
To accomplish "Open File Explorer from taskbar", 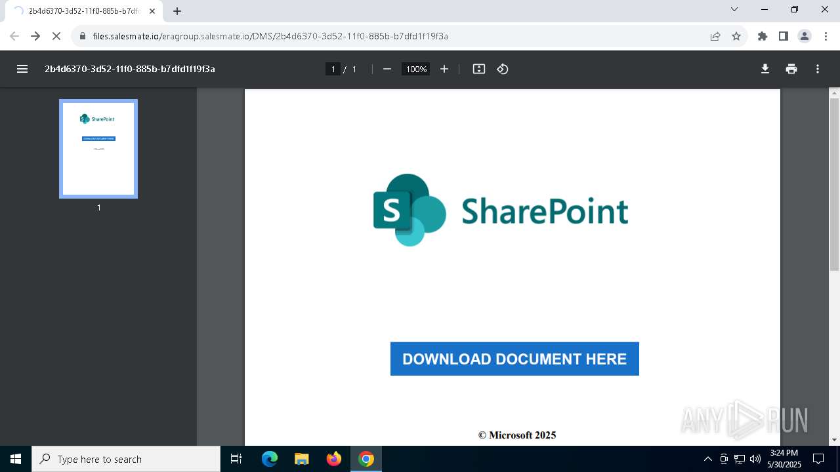I will pos(301,459).
